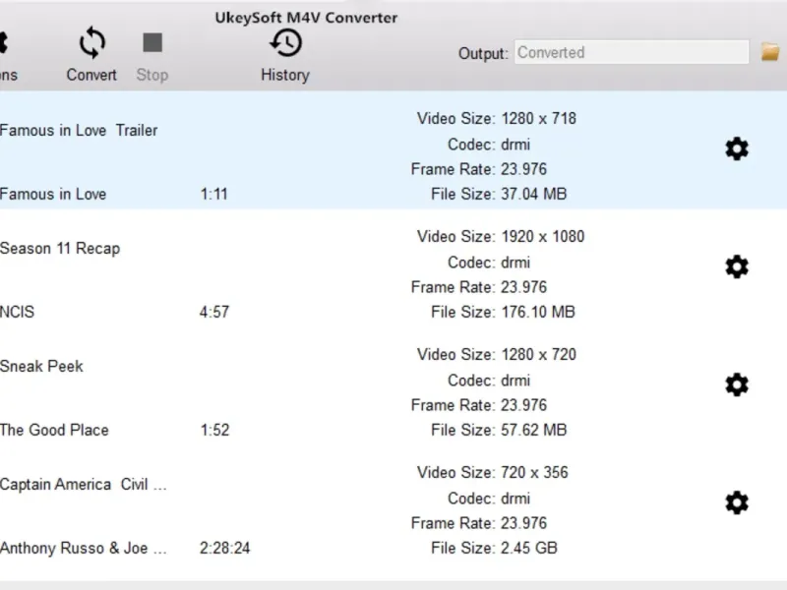
Task: Click Video Size 1280 x 720 text
Action: pos(497,355)
